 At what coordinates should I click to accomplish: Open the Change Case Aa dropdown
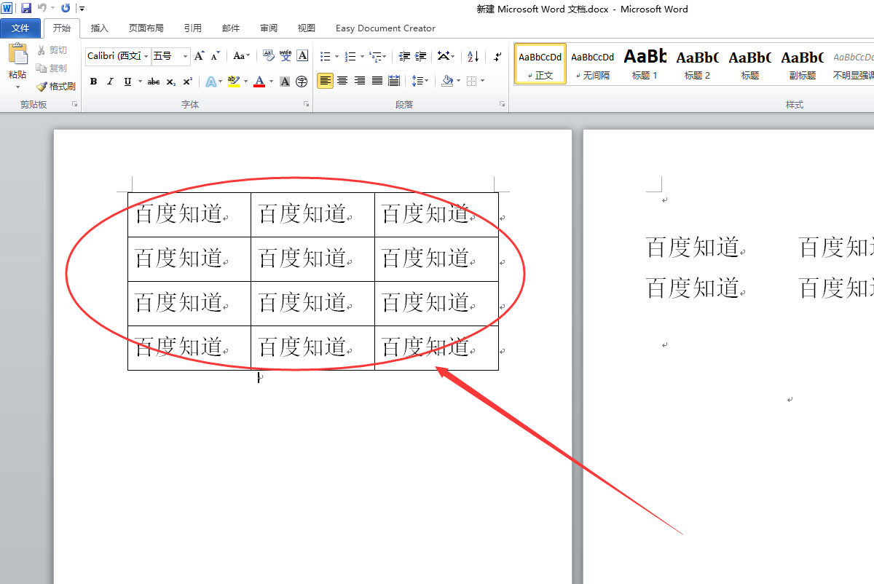click(x=241, y=56)
